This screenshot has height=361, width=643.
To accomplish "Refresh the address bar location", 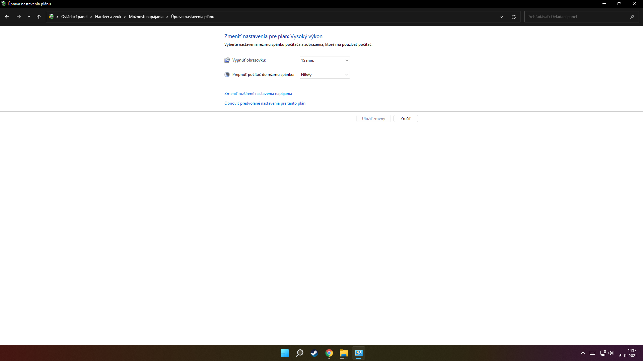I will pyautogui.click(x=513, y=17).
